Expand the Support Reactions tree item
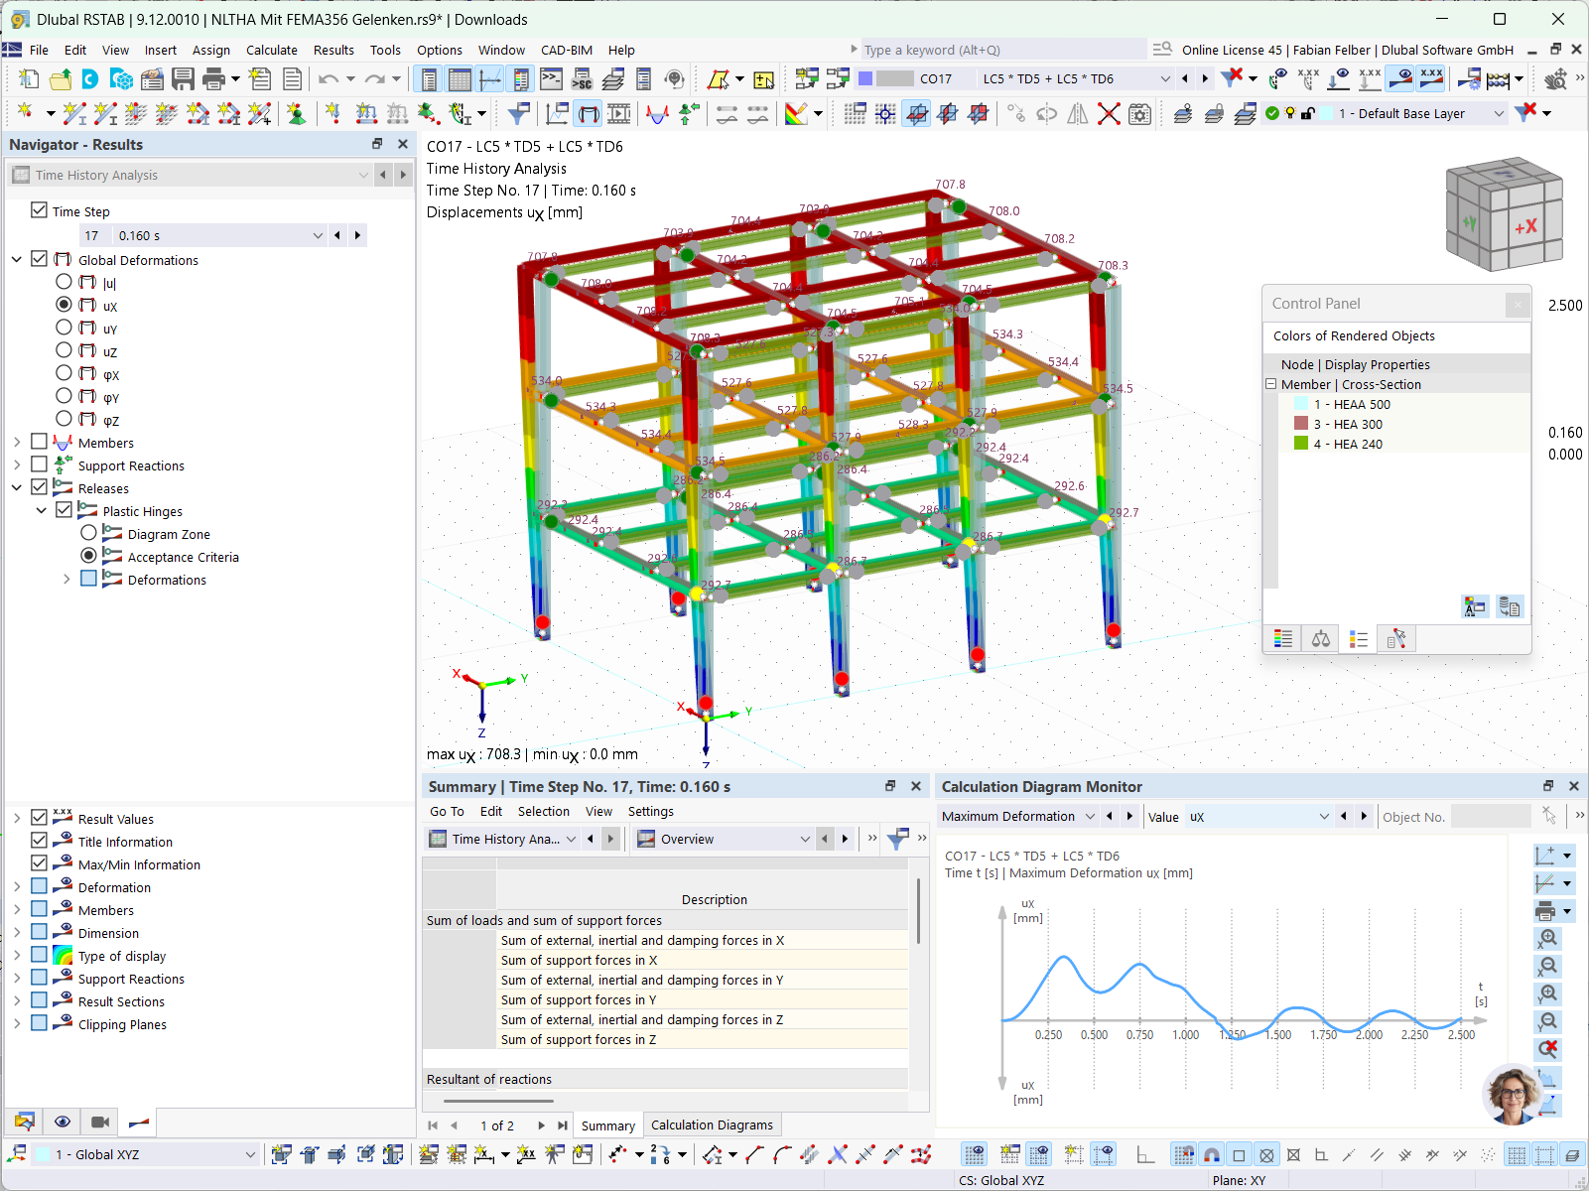This screenshot has width=1589, height=1191. 16,463
